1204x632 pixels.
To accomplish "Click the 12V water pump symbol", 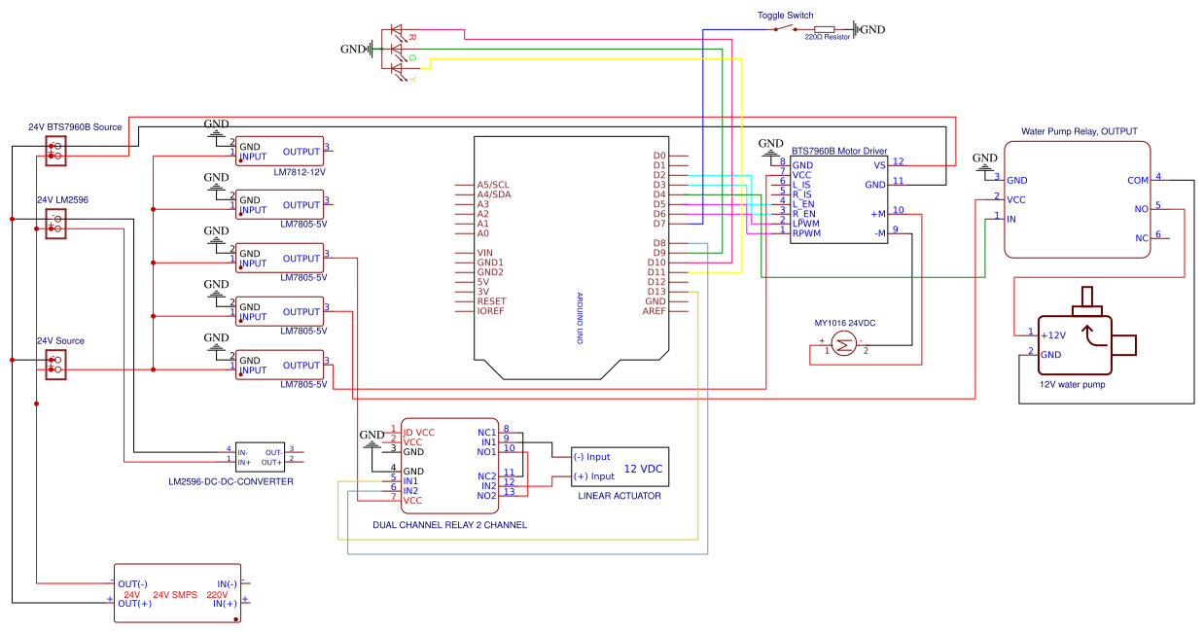I will (x=1087, y=331).
